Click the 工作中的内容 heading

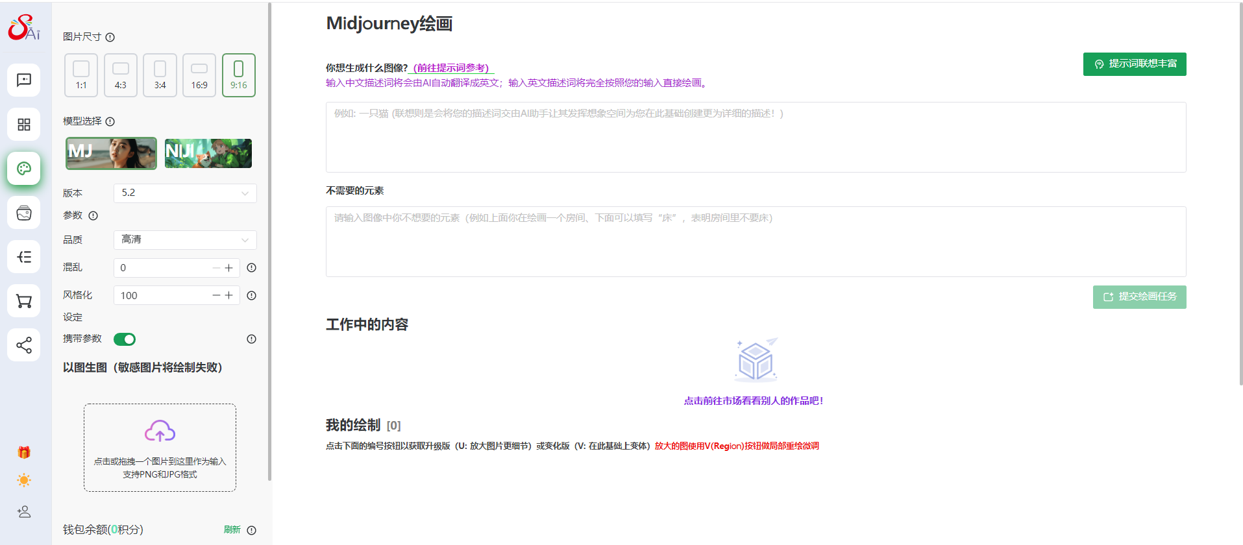click(x=367, y=324)
